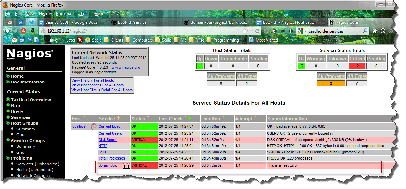This screenshot has width=406, height=189.
Task: Go back using the Firefox back arrow
Action: [7, 31]
